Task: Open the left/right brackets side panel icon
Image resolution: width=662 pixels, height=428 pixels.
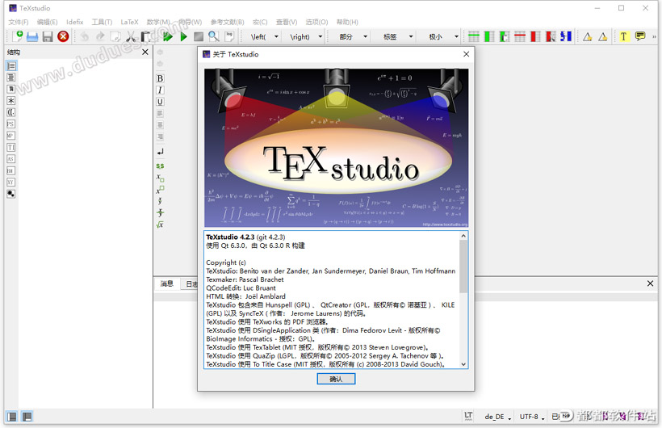Action: point(11,112)
